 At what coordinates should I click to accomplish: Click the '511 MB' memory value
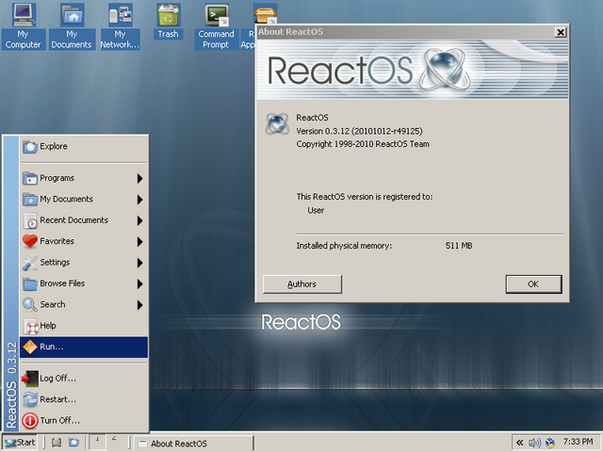coord(459,246)
